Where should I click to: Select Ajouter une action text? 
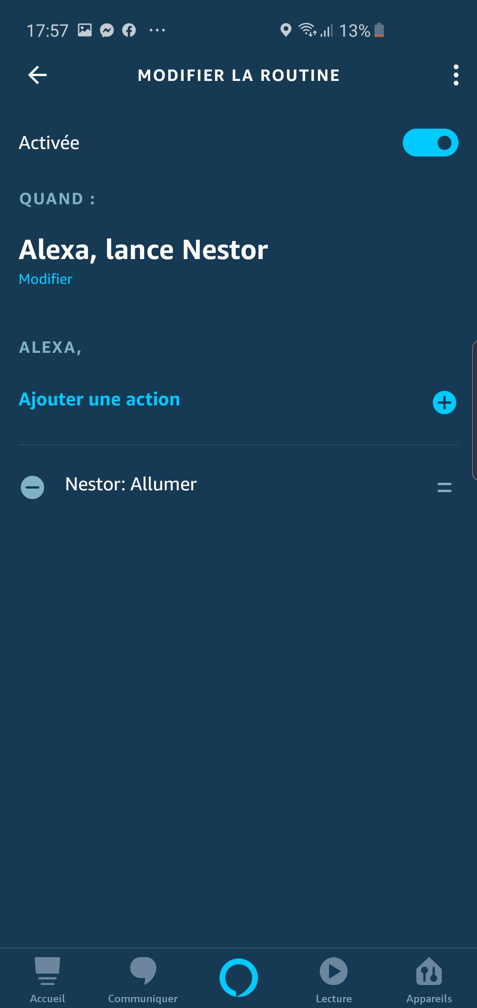99,399
